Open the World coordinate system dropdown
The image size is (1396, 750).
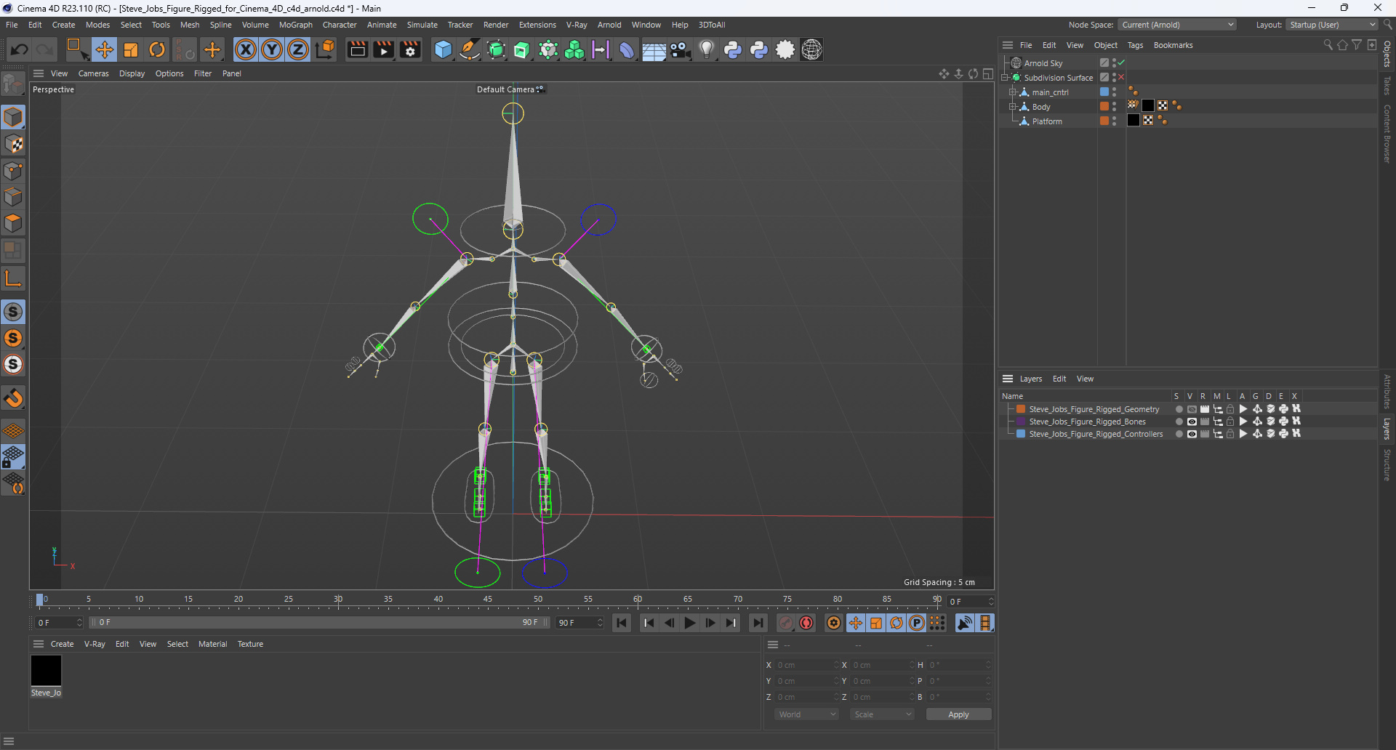807,714
